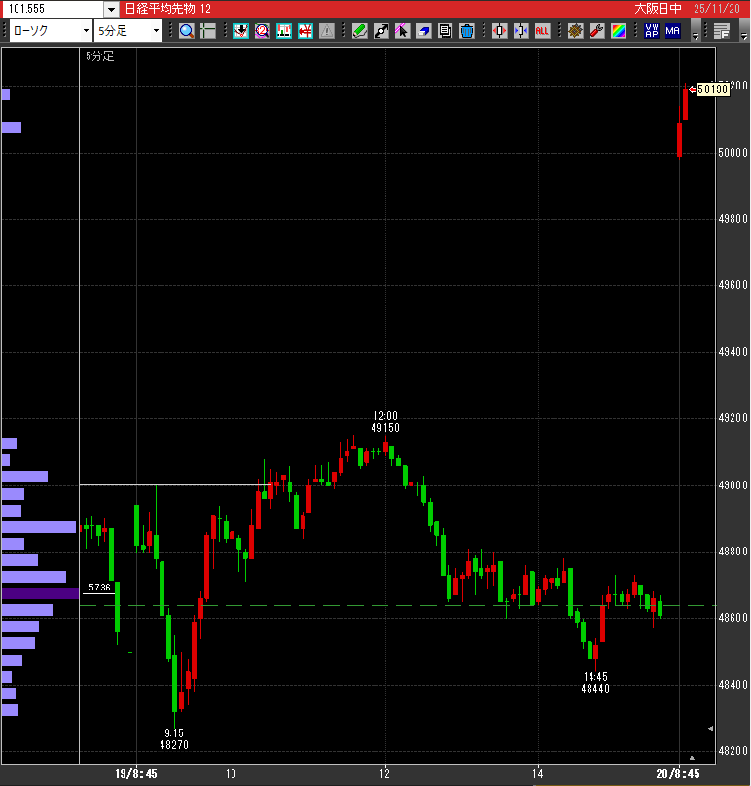Click the magnifying glass zoom icon
Viewport: 751px width, 786px height.
pos(187,31)
